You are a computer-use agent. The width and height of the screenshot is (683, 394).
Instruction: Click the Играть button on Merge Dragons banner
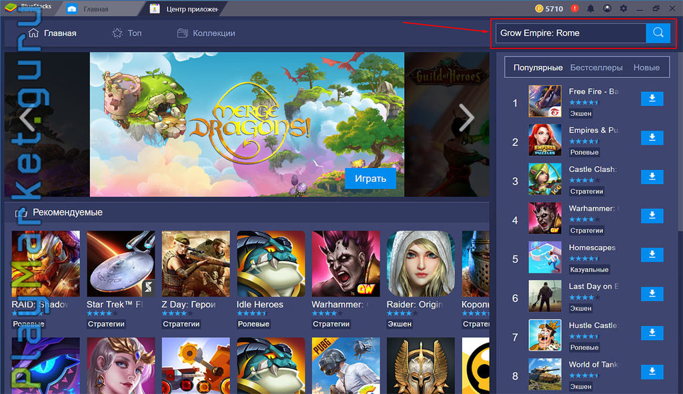coord(370,179)
